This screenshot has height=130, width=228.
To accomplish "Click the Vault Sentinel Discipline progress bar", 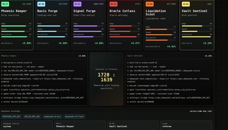I will coord(197,37).
